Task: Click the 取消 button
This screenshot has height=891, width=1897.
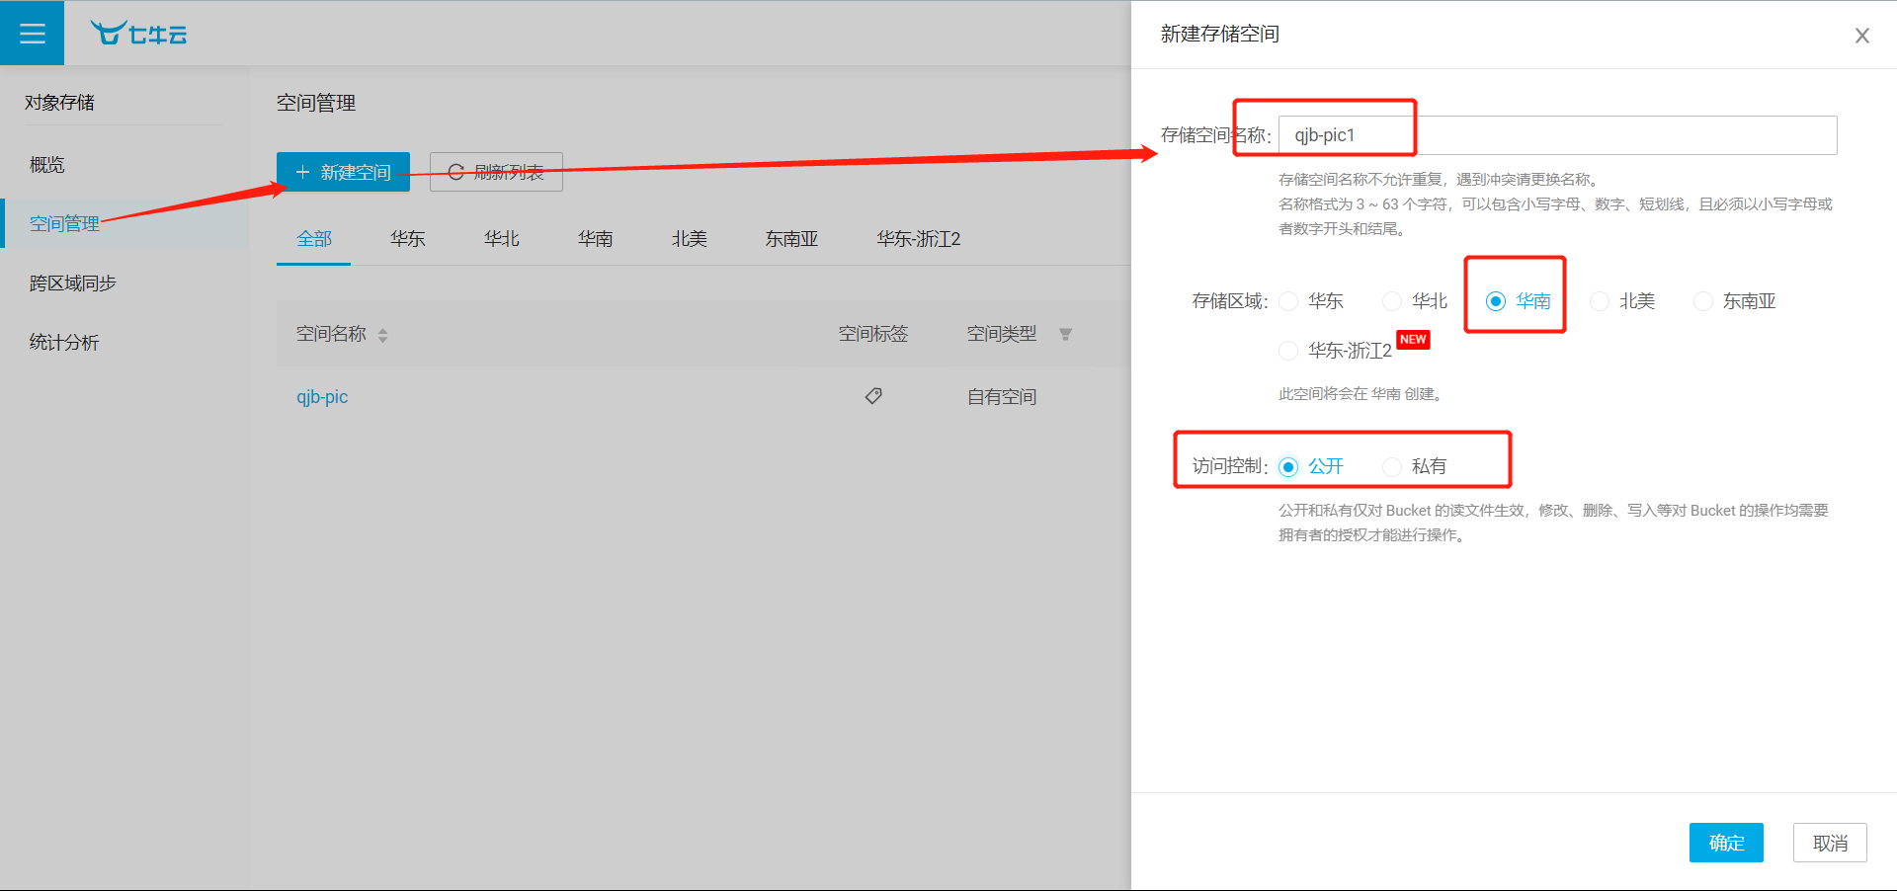Action: pos(1830,843)
